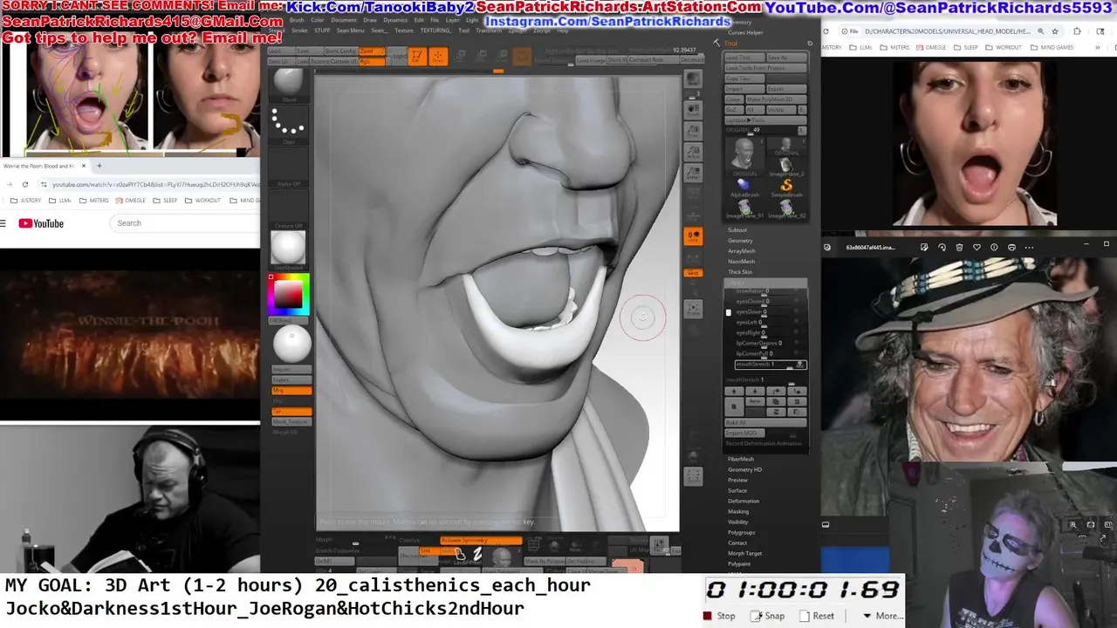Image resolution: width=1117 pixels, height=628 pixels.
Task: Open the current brush thumbnail in left shelf
Action: point(288,84)
